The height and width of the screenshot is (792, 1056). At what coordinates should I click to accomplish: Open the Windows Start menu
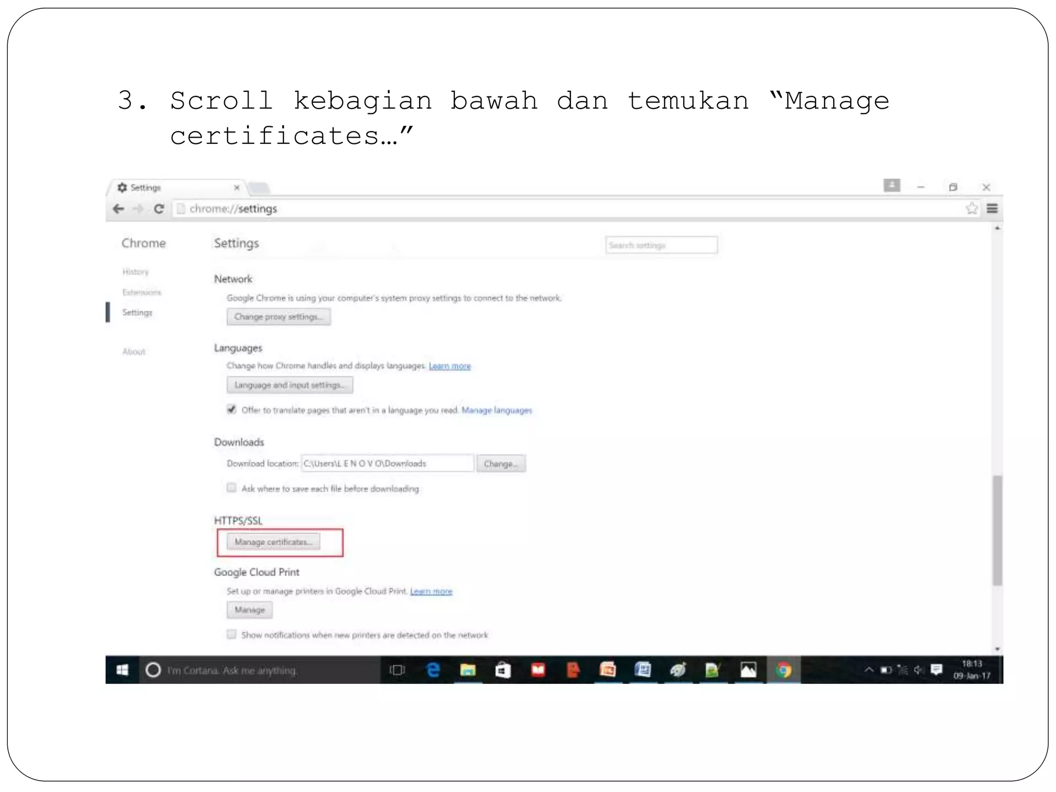122,670
